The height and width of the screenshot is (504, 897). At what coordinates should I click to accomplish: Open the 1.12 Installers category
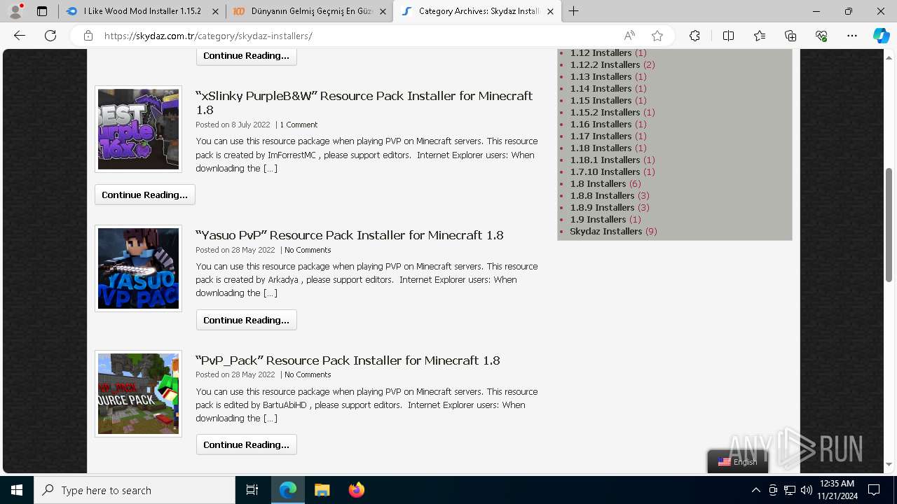[601, 52]
